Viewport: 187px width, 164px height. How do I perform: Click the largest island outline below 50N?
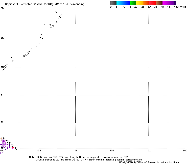[60, 17]
